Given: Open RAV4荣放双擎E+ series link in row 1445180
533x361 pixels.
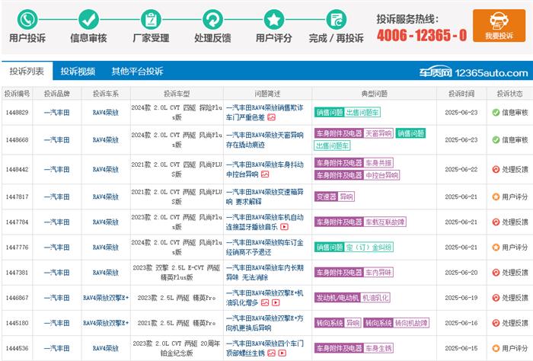Looking at the screenshot, I should [106, 323].
